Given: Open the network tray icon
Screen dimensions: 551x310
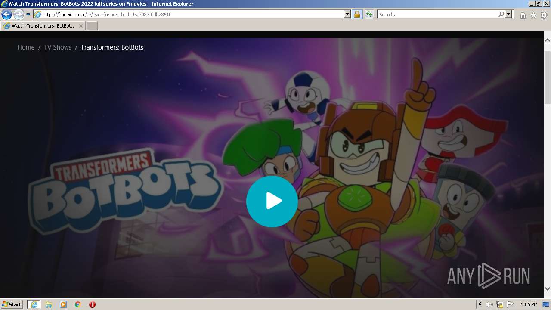Looking at the screenshot, I should (x=500, y=304).
